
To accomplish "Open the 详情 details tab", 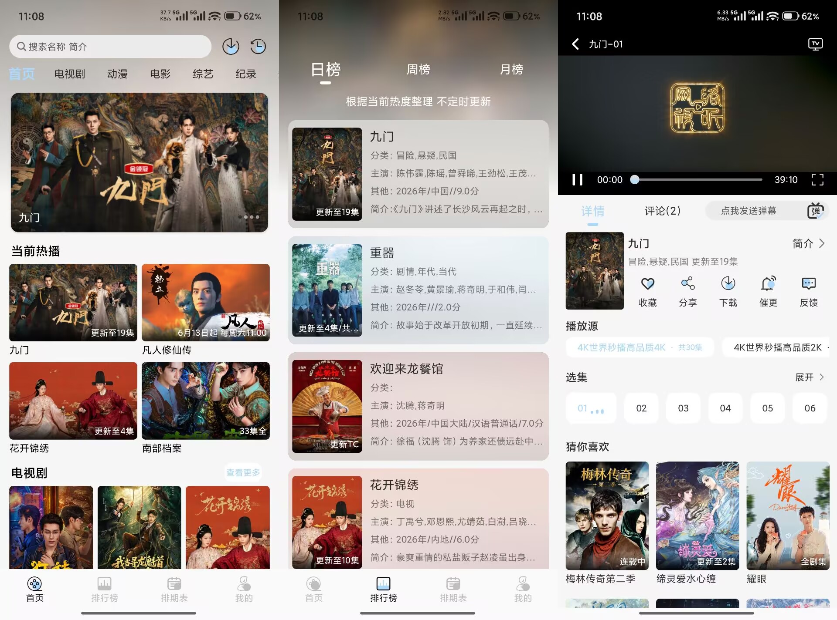I will [593, 211].
